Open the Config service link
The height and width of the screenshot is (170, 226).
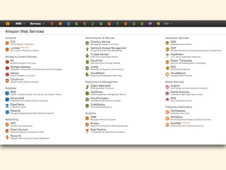click(94, 67)
